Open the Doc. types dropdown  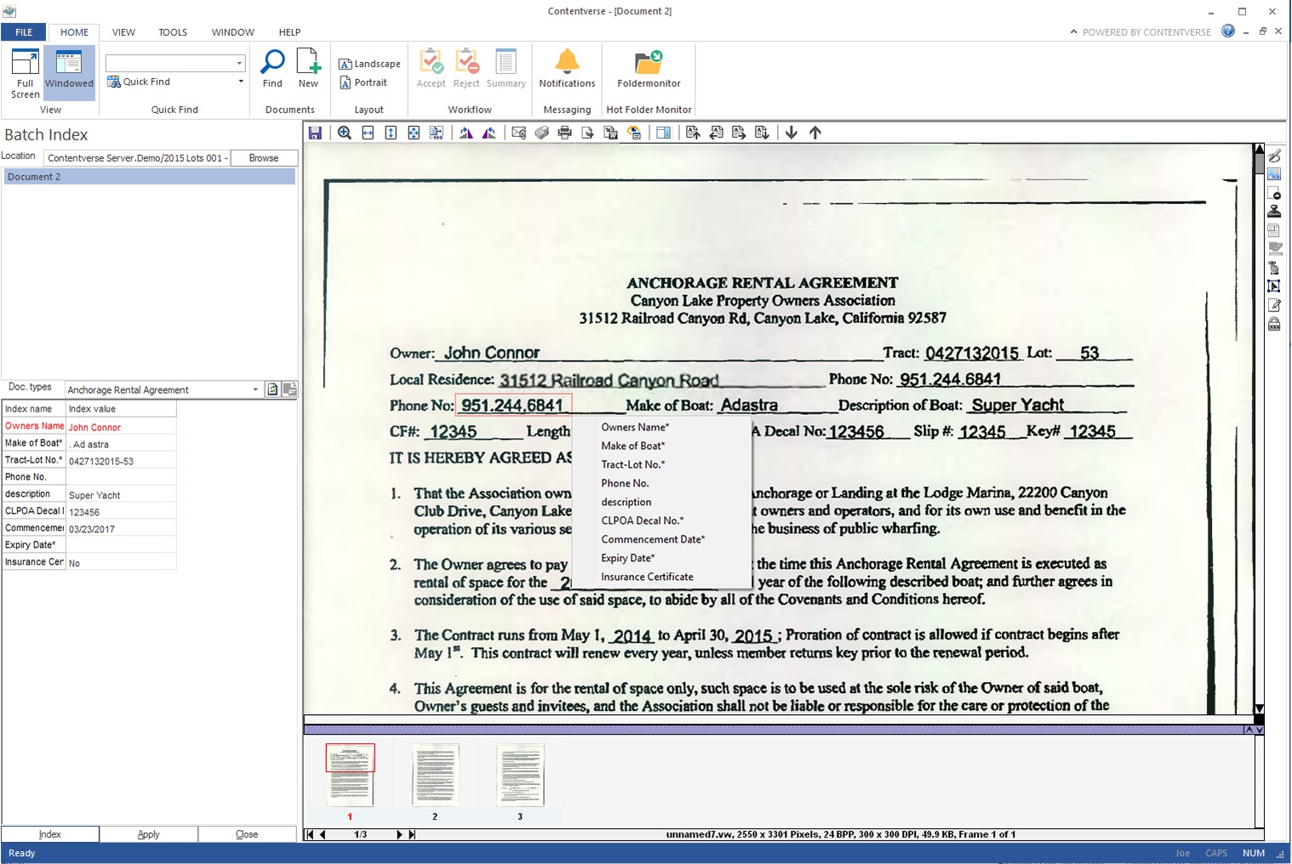(x=255, y=389)
